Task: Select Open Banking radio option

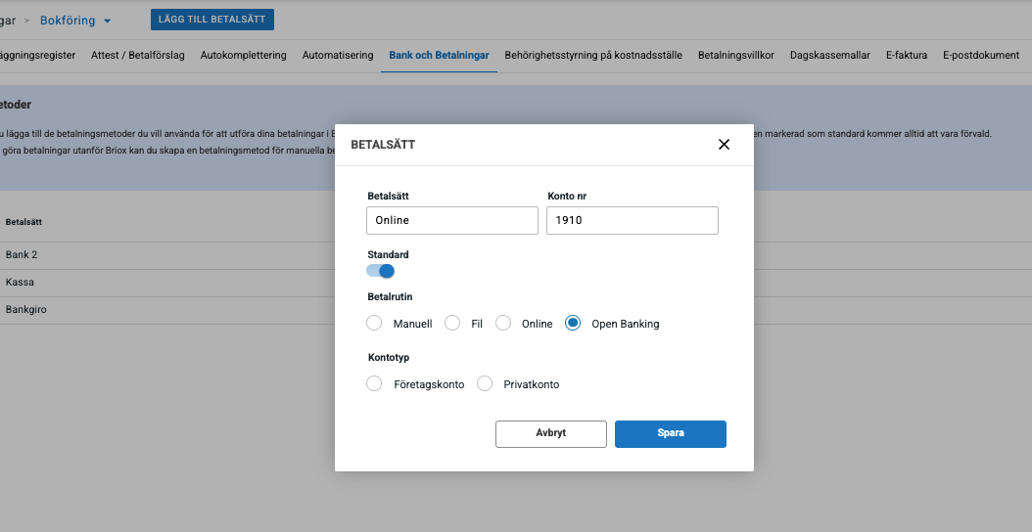Action: [x=574, y=324]
